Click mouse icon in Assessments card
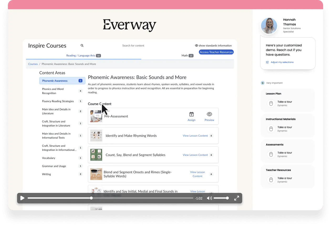 click(x=271, y=154)
